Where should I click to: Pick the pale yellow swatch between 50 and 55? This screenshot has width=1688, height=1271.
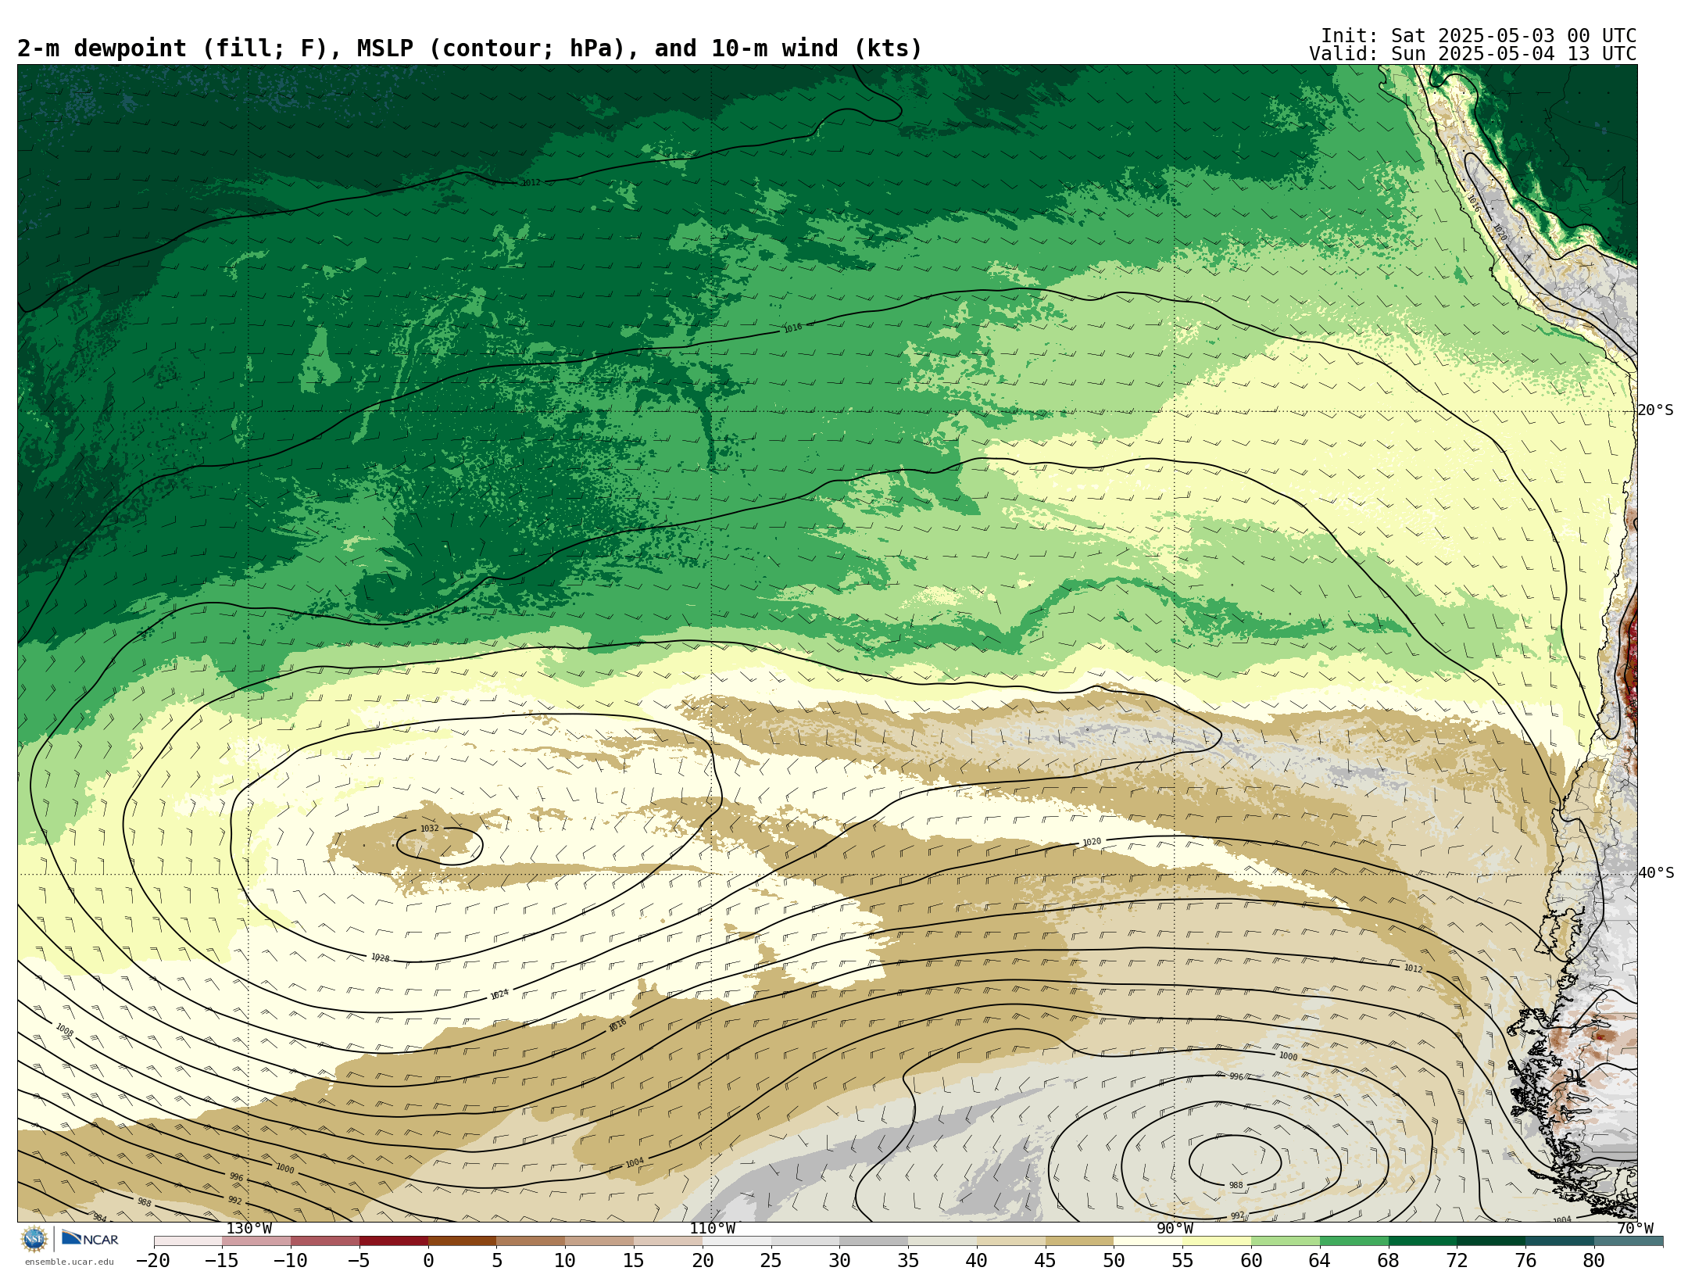pyautogui.click(x=1148, y=1241)
